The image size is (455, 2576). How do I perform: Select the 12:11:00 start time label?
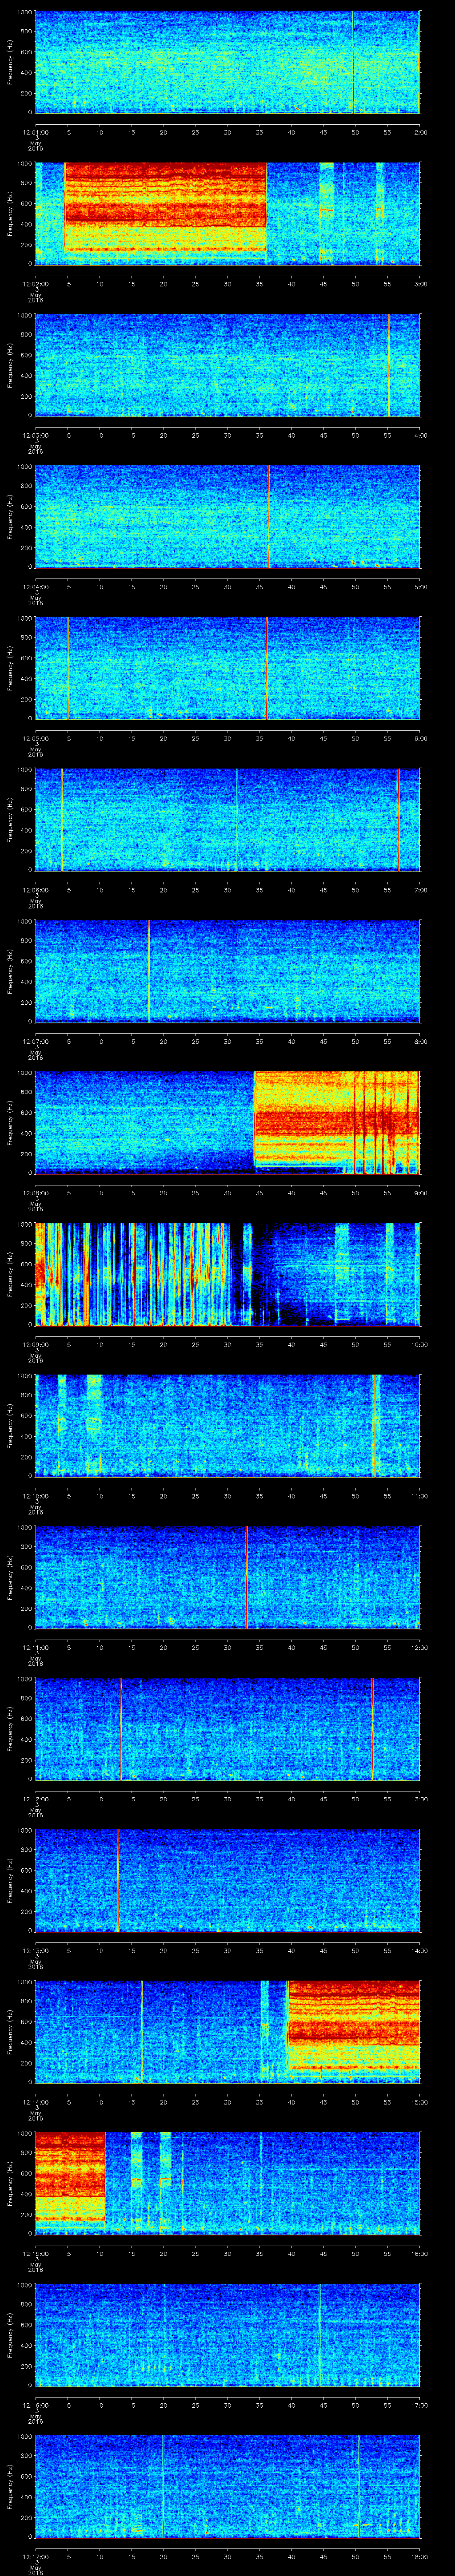(35, 1647)
